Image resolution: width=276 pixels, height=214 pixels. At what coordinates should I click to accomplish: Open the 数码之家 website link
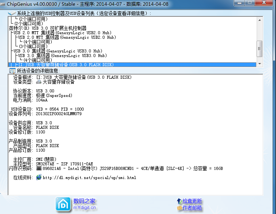(x=84, y=201)
